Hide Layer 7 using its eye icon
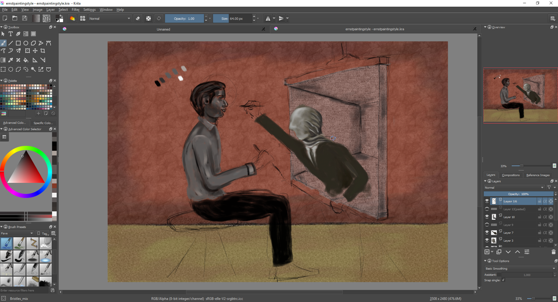 [487, 233]
